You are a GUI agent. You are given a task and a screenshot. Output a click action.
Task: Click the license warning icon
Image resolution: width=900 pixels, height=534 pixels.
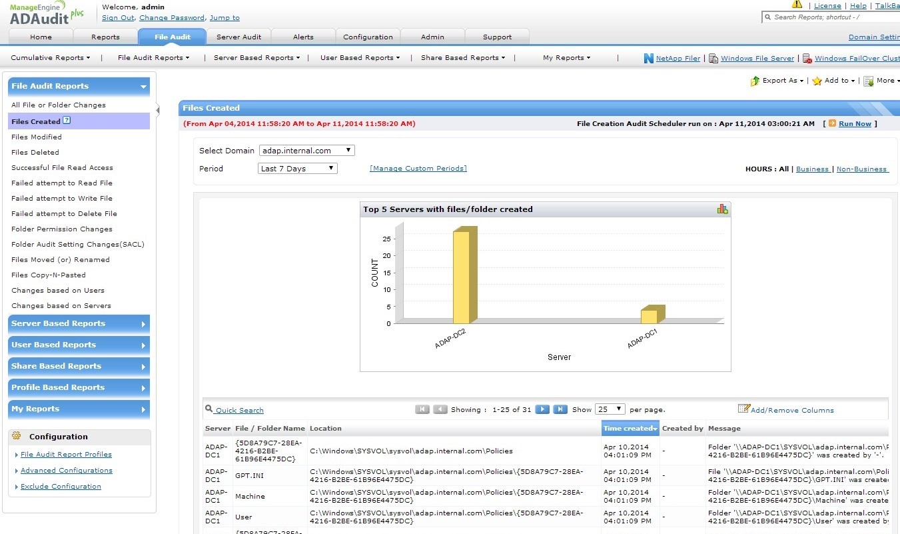tap(797, 5)
